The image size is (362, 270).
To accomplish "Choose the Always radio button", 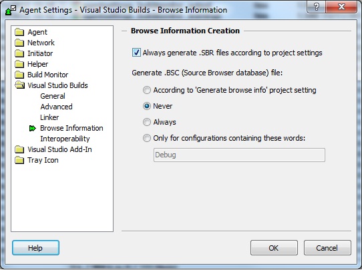I will coord(147,122).
